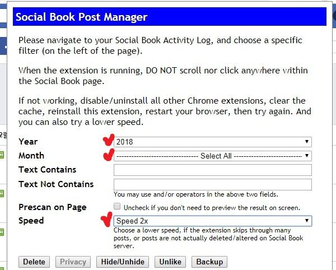Image resolution: width=336 pixels, height=270 pixels.
Task: Click the disabled Privacy button
Action: (x=73, y=262)
